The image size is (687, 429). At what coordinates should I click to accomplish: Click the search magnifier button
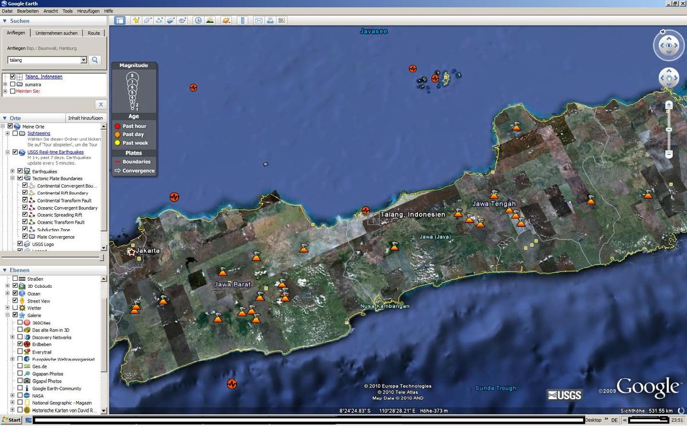tap(95, 60)
